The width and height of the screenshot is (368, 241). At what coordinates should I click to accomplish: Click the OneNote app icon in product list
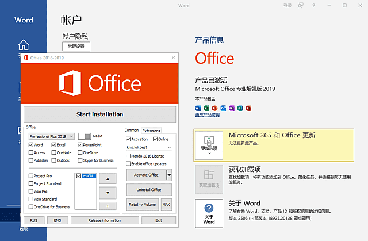click(232, 108)
